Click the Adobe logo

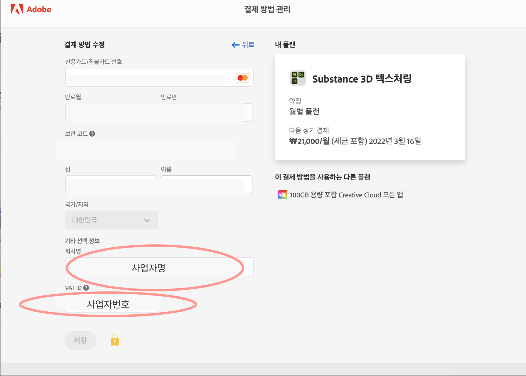(31, 9)
